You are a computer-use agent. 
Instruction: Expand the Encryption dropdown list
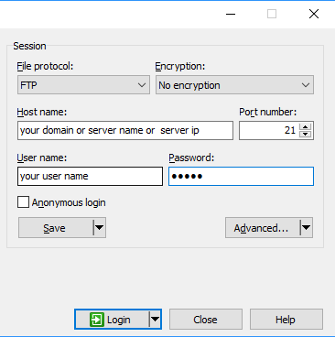tap(234, 85)
